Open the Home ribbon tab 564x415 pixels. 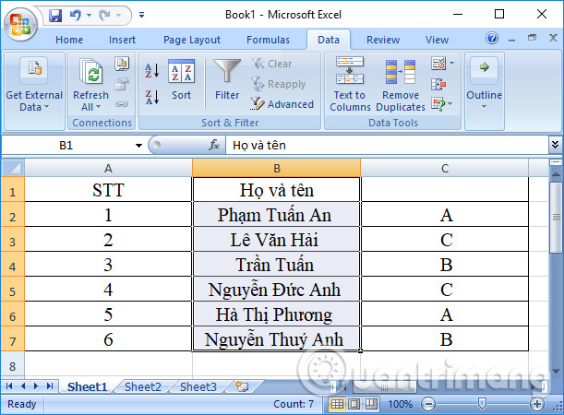[x=69, y=40]
